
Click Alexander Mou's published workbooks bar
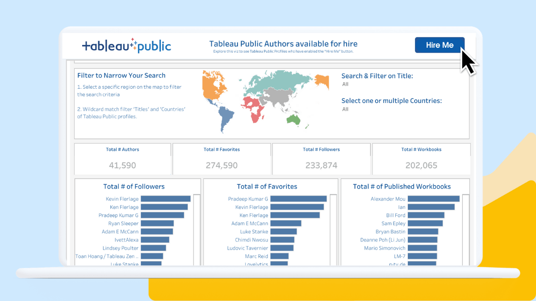pyautogui.click(x=433, y=199)
